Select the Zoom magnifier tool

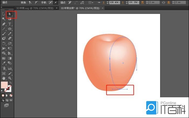click(x=10, y=78)
